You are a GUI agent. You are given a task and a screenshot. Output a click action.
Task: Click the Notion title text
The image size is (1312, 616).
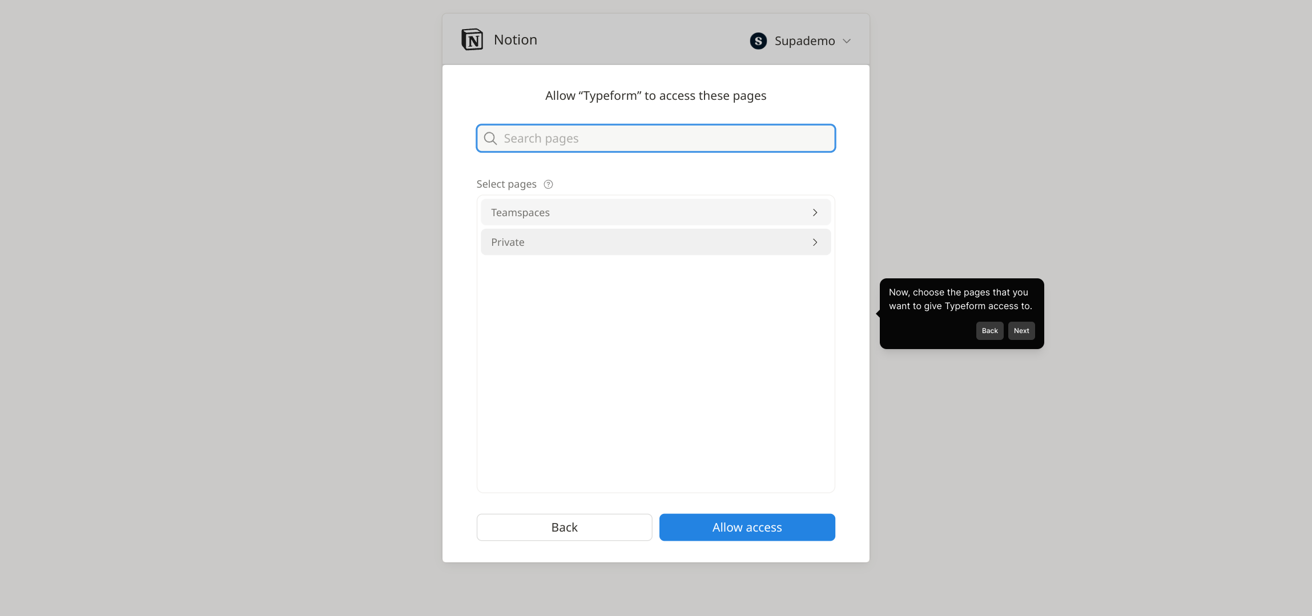(515, 40)
